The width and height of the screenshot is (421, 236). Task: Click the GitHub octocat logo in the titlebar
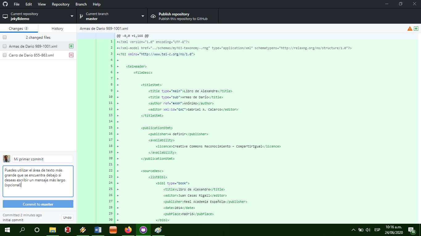click(x=5, y=4)
